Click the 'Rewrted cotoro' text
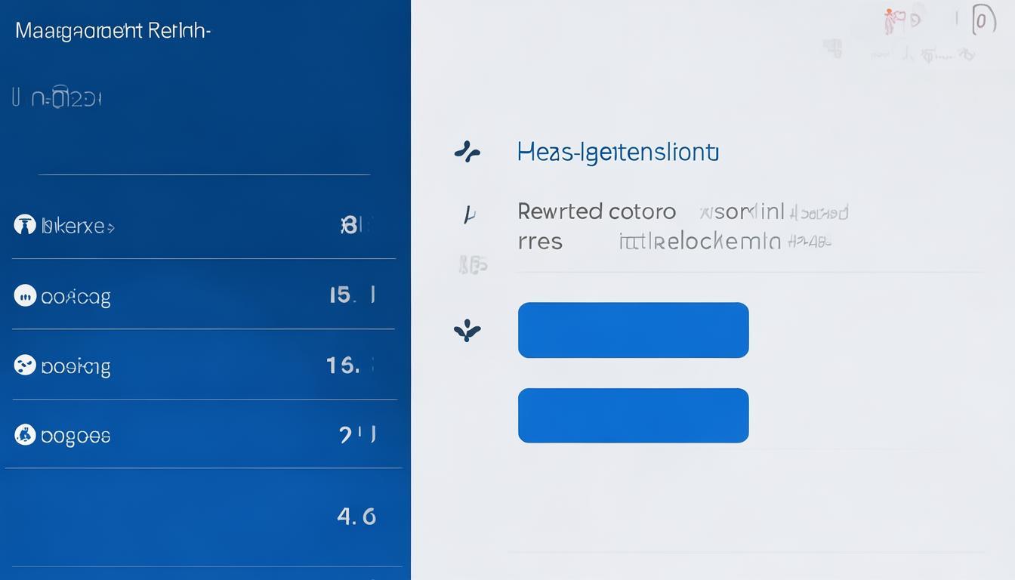Screen dimensions: 1015x580 pyautogui.click(x=597, y=211)
